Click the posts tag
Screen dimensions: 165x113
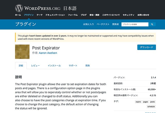click(152, 102)
